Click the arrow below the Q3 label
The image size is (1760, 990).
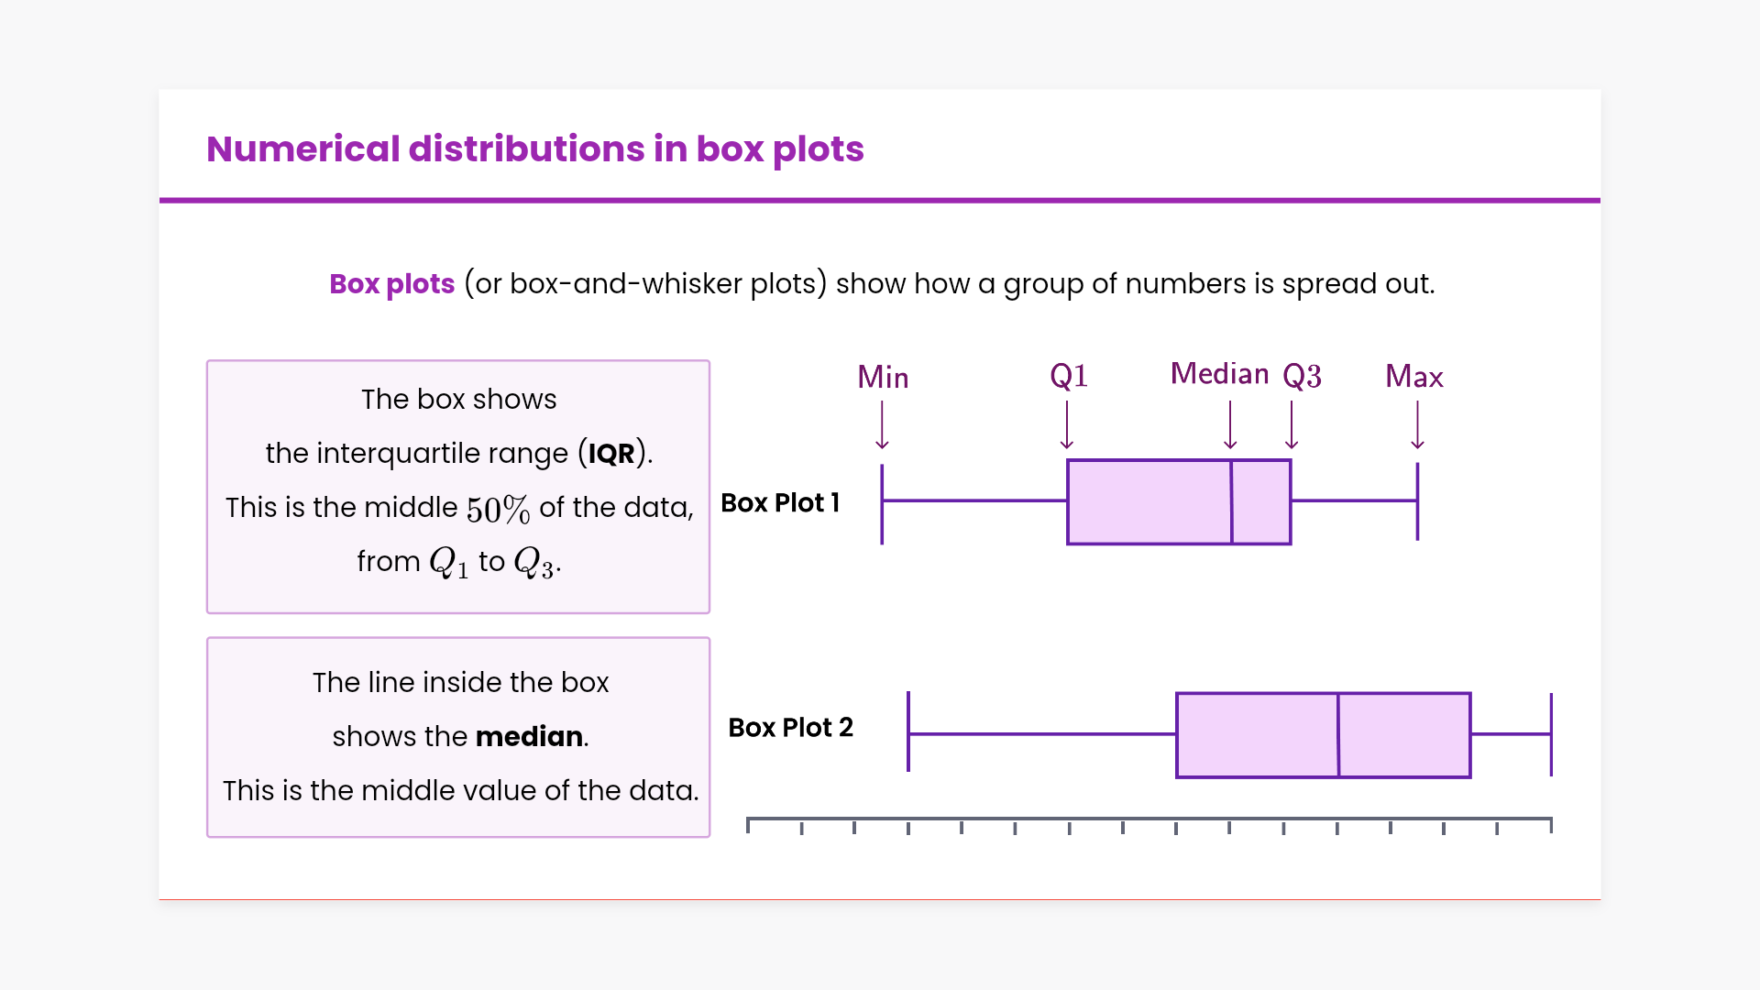(1292, 425)
